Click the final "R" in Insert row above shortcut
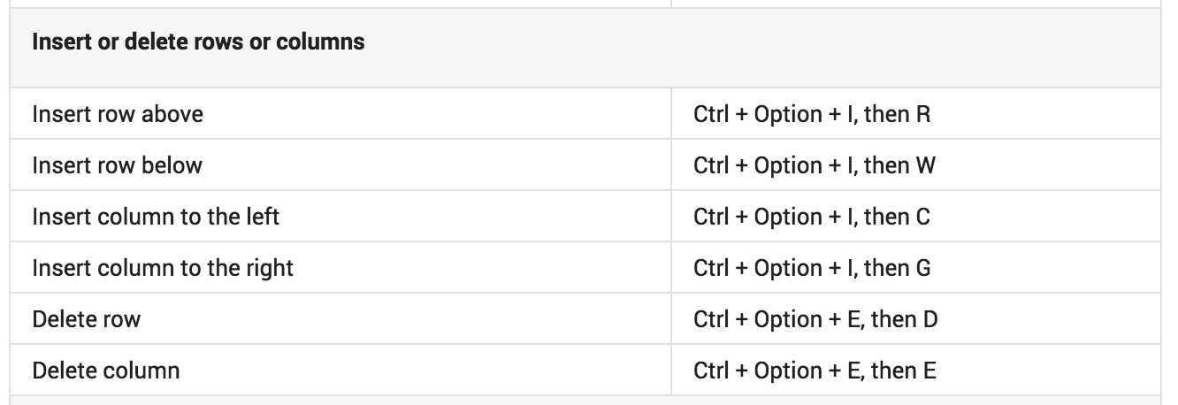Viewport: 1178px width, 405px height. [924, 114]
